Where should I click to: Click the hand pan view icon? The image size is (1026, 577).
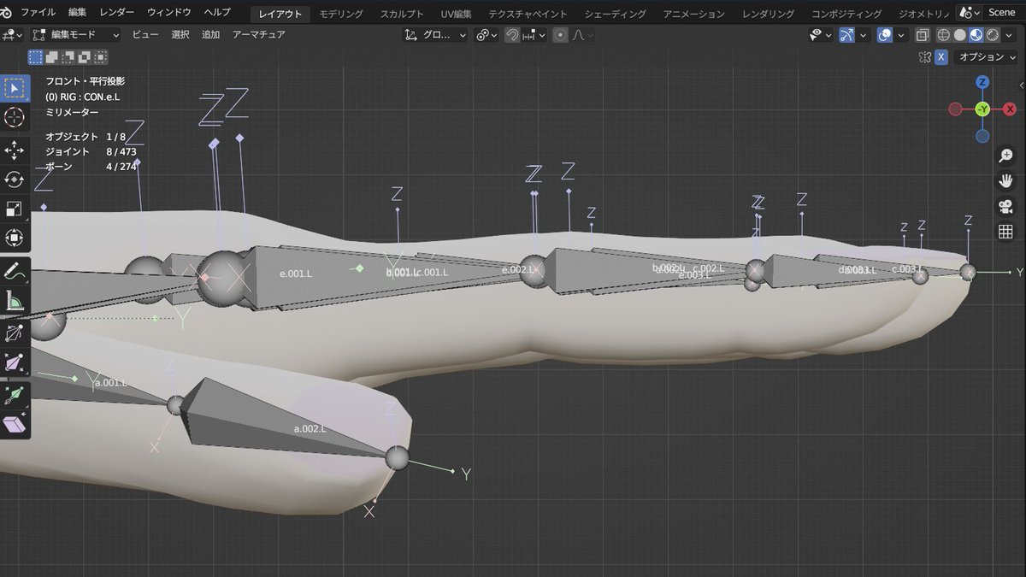(x=1005, y=180)
